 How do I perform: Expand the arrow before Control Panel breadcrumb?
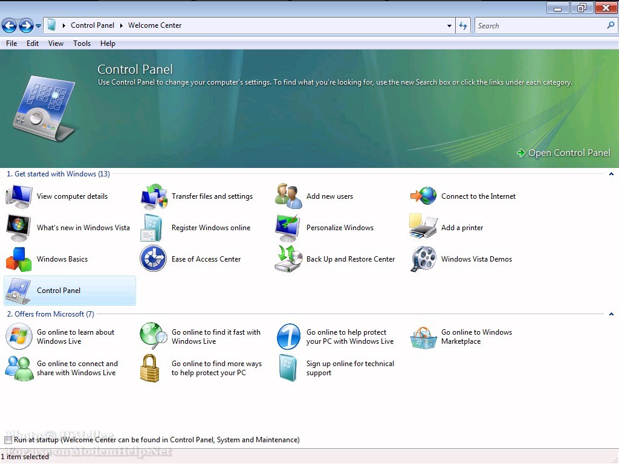(x=64, y=25)
